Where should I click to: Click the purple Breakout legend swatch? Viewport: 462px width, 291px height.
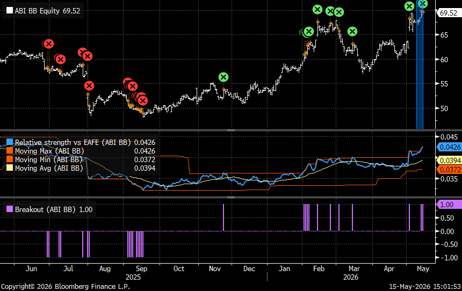[10, 209]
